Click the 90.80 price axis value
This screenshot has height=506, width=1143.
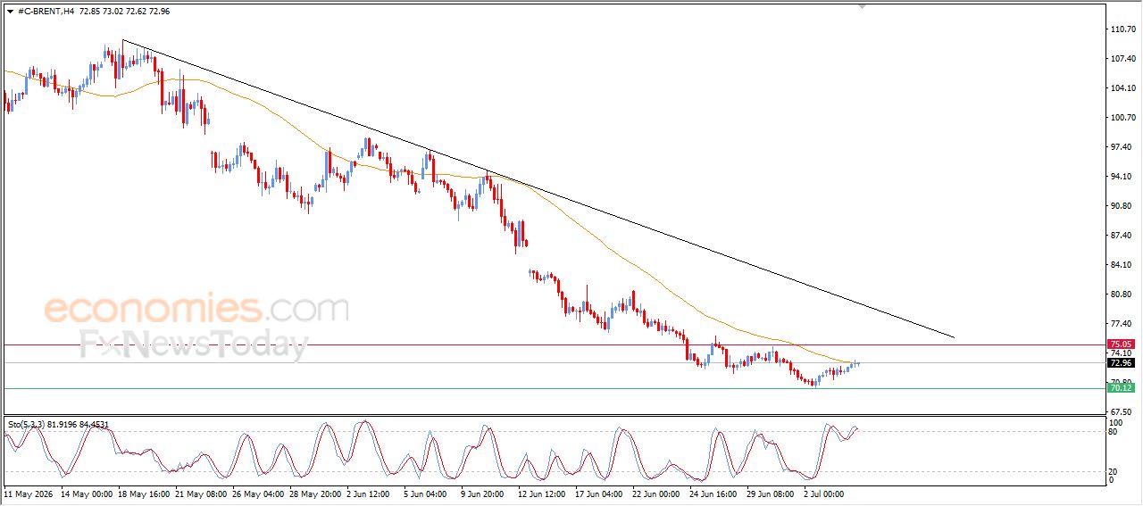[1122, 206]
